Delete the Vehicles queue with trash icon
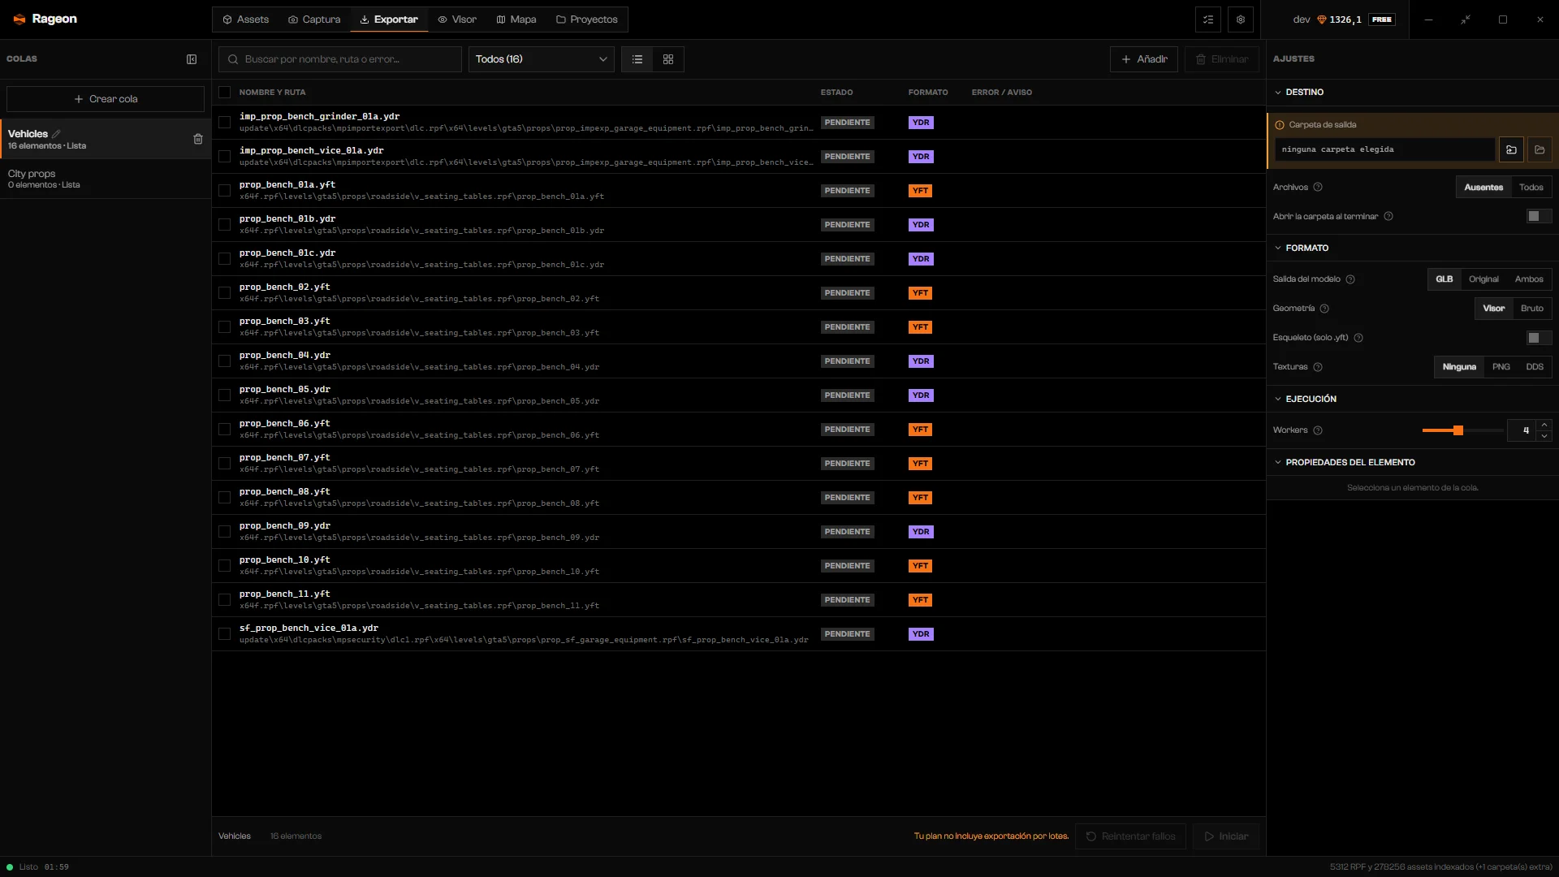Viewport: 1559px width, 877px height. click(x=198, y=140)
